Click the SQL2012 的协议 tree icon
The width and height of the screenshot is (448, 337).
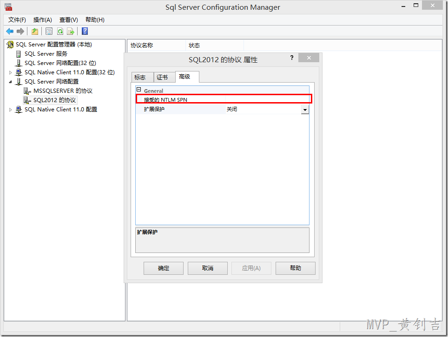[x=27, y=100]
